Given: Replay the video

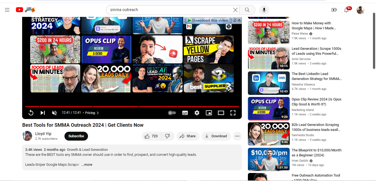Looking at the screenshot, I should tap(31, 113).
